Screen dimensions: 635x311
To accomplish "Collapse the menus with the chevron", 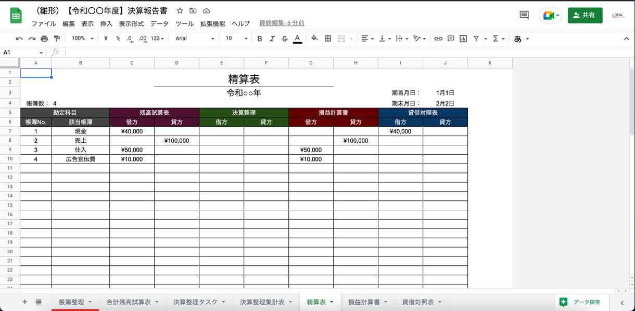I will pyautogui.click(x=626, y=38).
